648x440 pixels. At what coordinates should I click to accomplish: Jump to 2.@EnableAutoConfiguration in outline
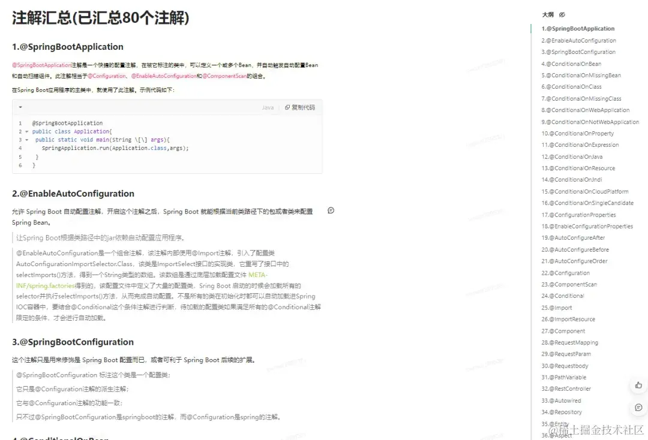(x=578, y=40)
